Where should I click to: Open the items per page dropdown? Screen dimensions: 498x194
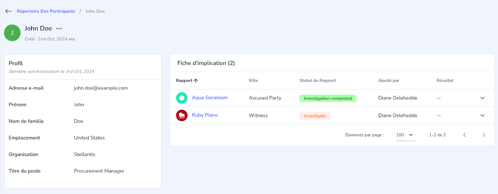tap(406, 135)
